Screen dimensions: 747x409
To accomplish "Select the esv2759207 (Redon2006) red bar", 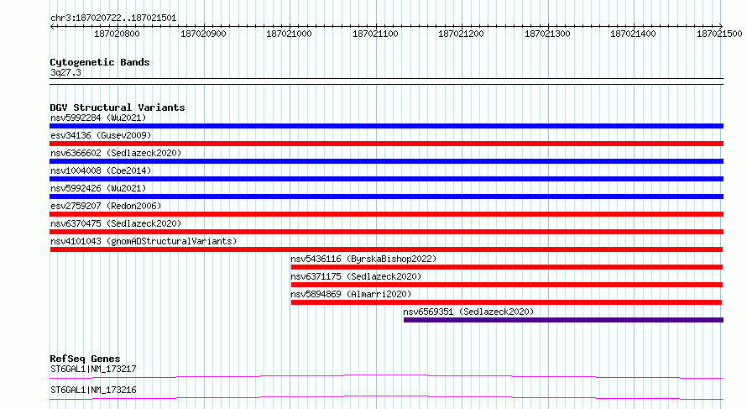I will pyautogui.click(x=386, y=214).
